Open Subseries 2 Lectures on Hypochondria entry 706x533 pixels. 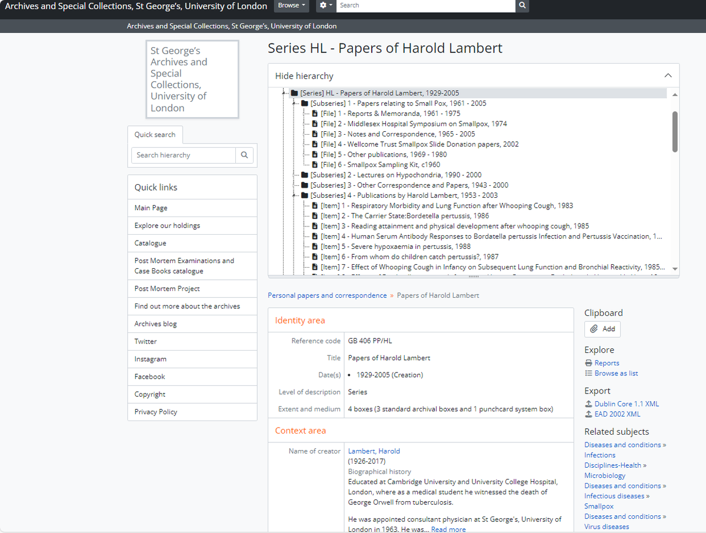396,175
